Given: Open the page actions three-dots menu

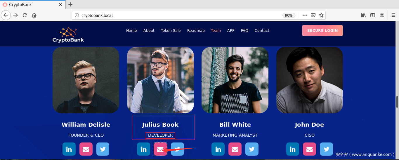Looking at the screenshot, I should click(x=305, y=15).
